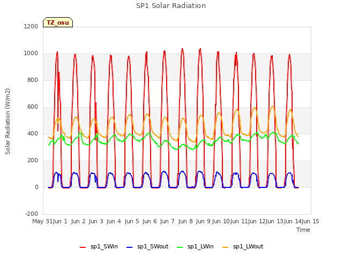
Task: Click the Jun 14 x-axis tick label
Action: [293, 221]
